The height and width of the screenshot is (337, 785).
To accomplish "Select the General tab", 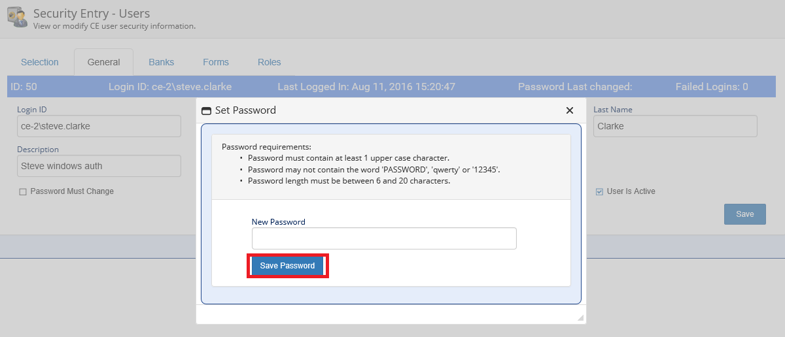I will (x=103, y=62).
